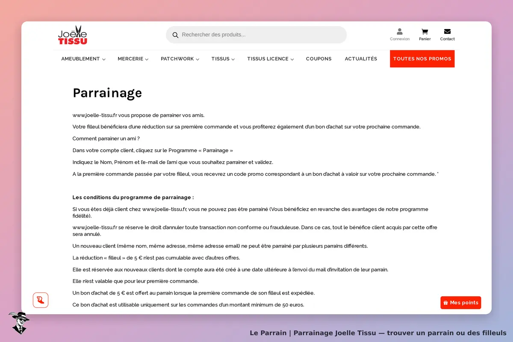Click the red boot widget icon
The height and width of the screenshot is (342, 513).
pyautogui.click(x=41, y=300)
